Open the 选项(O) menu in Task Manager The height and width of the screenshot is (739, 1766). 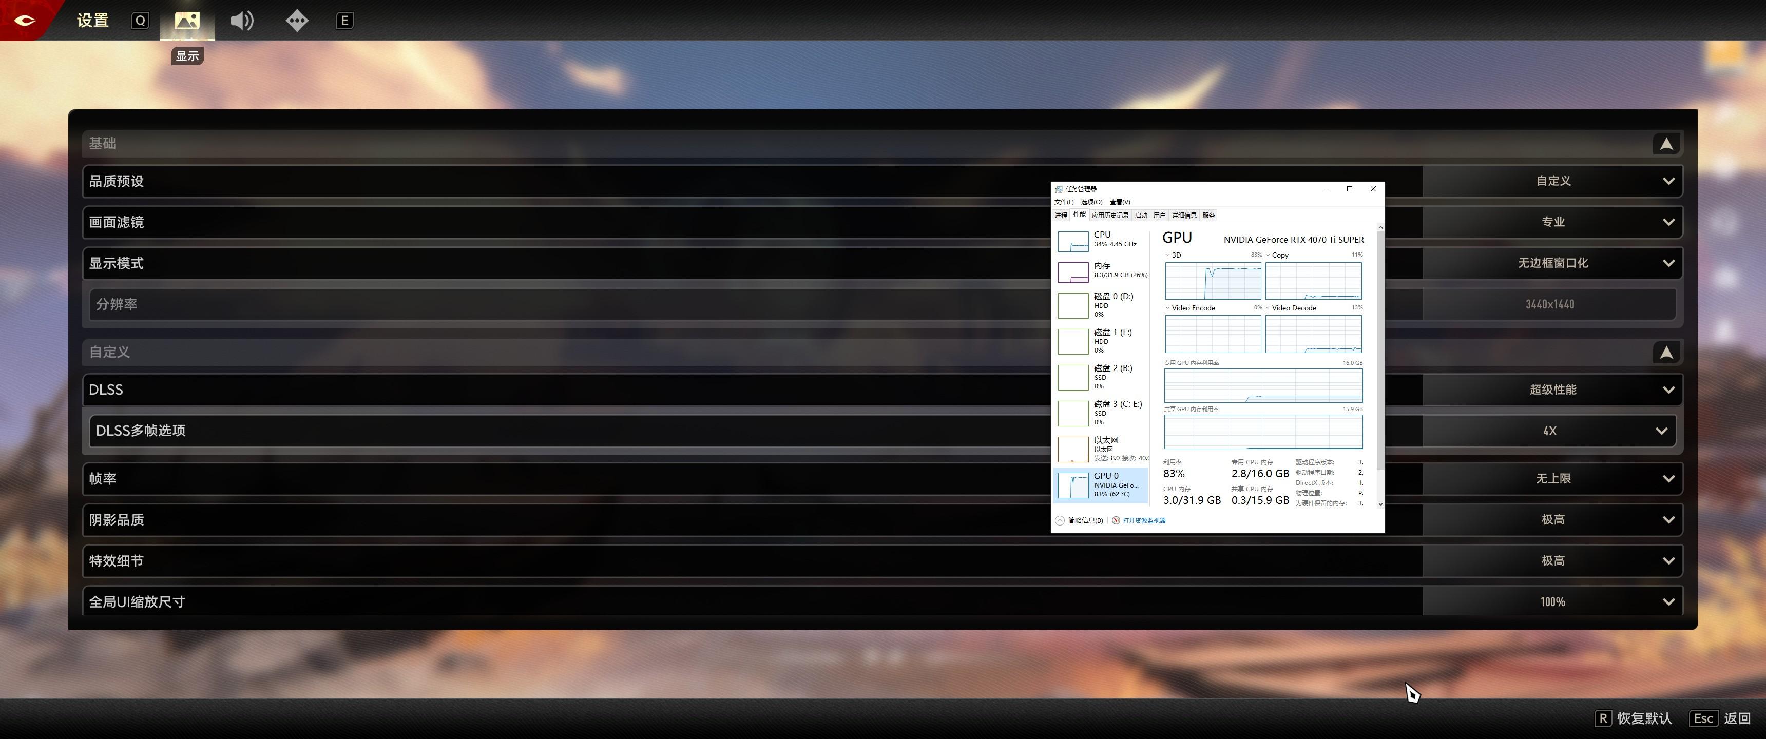[x=1091, y=202]
